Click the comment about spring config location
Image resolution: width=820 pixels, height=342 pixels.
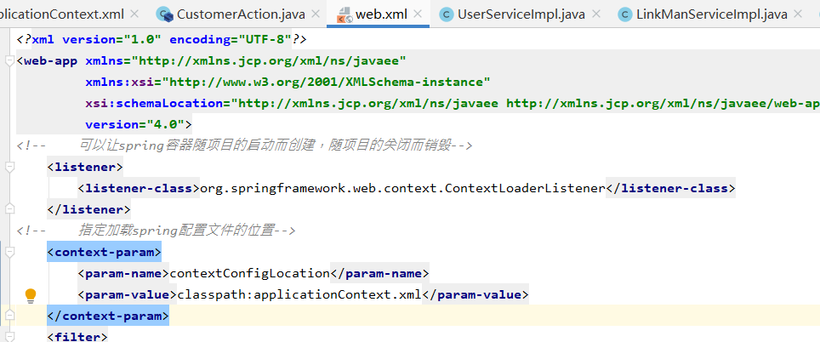click(x=157, y=231)
